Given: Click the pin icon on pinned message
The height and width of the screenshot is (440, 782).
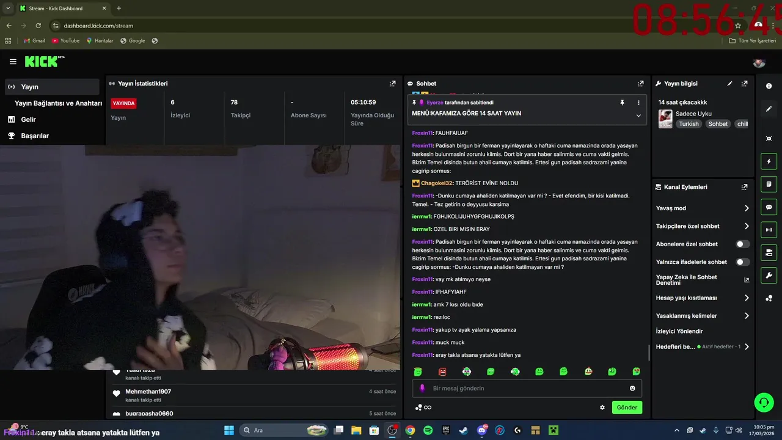Looking at the screenshot, I should click(x=622, y=103).
